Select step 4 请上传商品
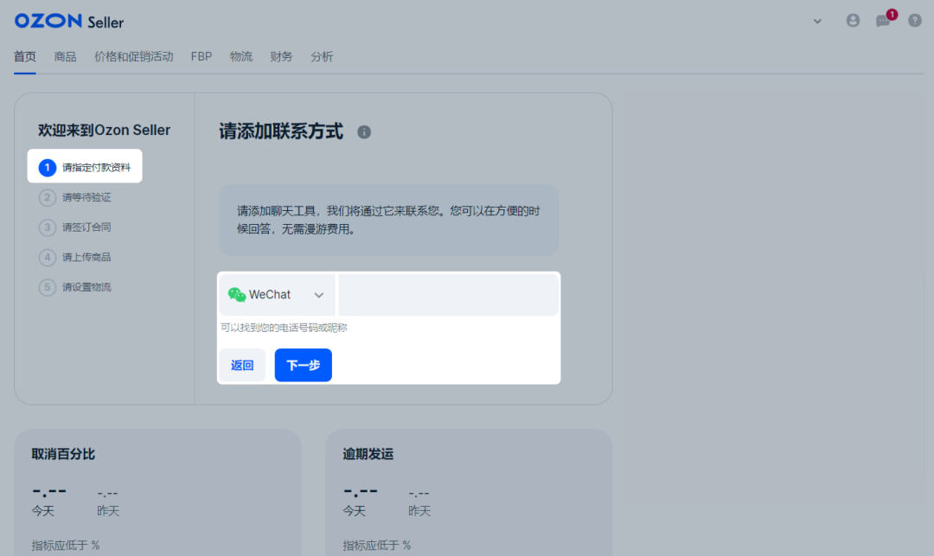 tap(75, 257)
